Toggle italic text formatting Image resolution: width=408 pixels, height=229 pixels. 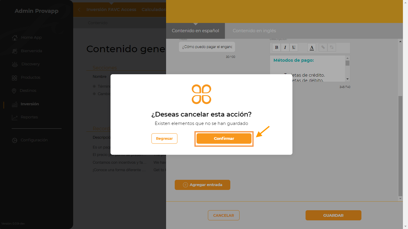285,47
